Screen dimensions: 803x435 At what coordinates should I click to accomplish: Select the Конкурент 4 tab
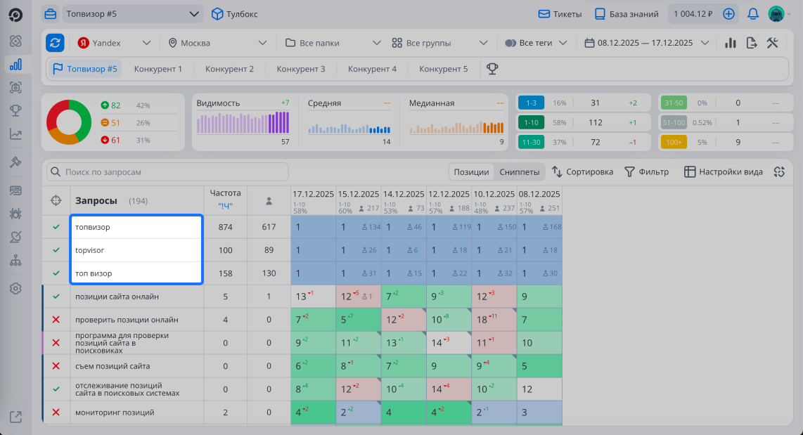pos(372,69)
